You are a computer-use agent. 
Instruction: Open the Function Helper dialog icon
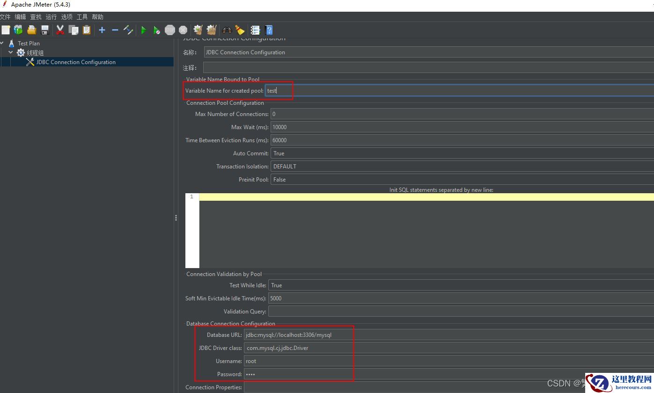pyautogui.click(x=255, y=30)
